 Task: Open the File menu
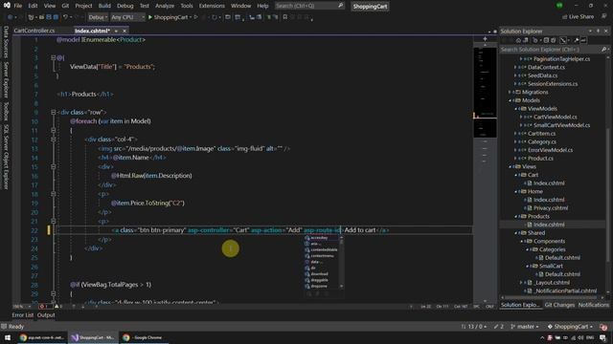click(x=18, y=6)
